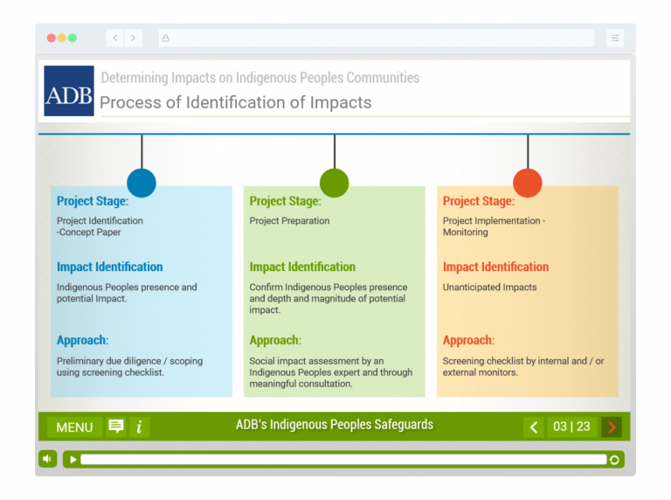
Task: Open the transcript comment icon
Action: point(116,427)
